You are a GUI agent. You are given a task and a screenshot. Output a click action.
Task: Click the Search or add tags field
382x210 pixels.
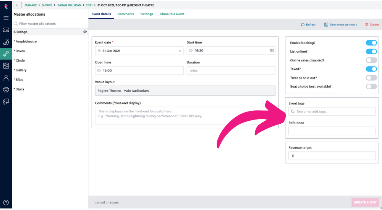coord(332,111)
